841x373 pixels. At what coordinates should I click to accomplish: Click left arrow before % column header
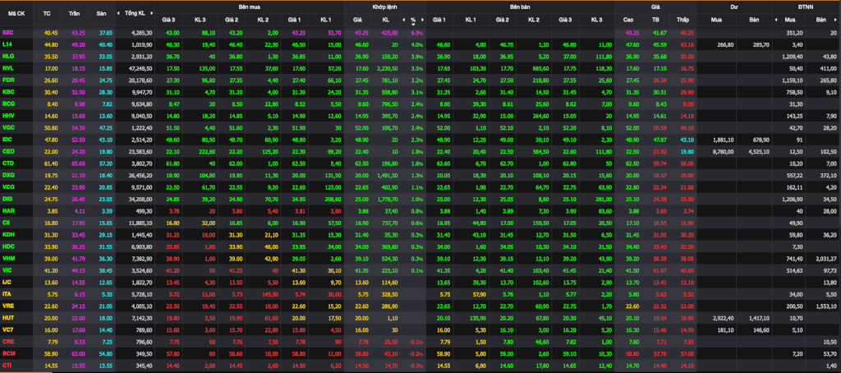403,20
